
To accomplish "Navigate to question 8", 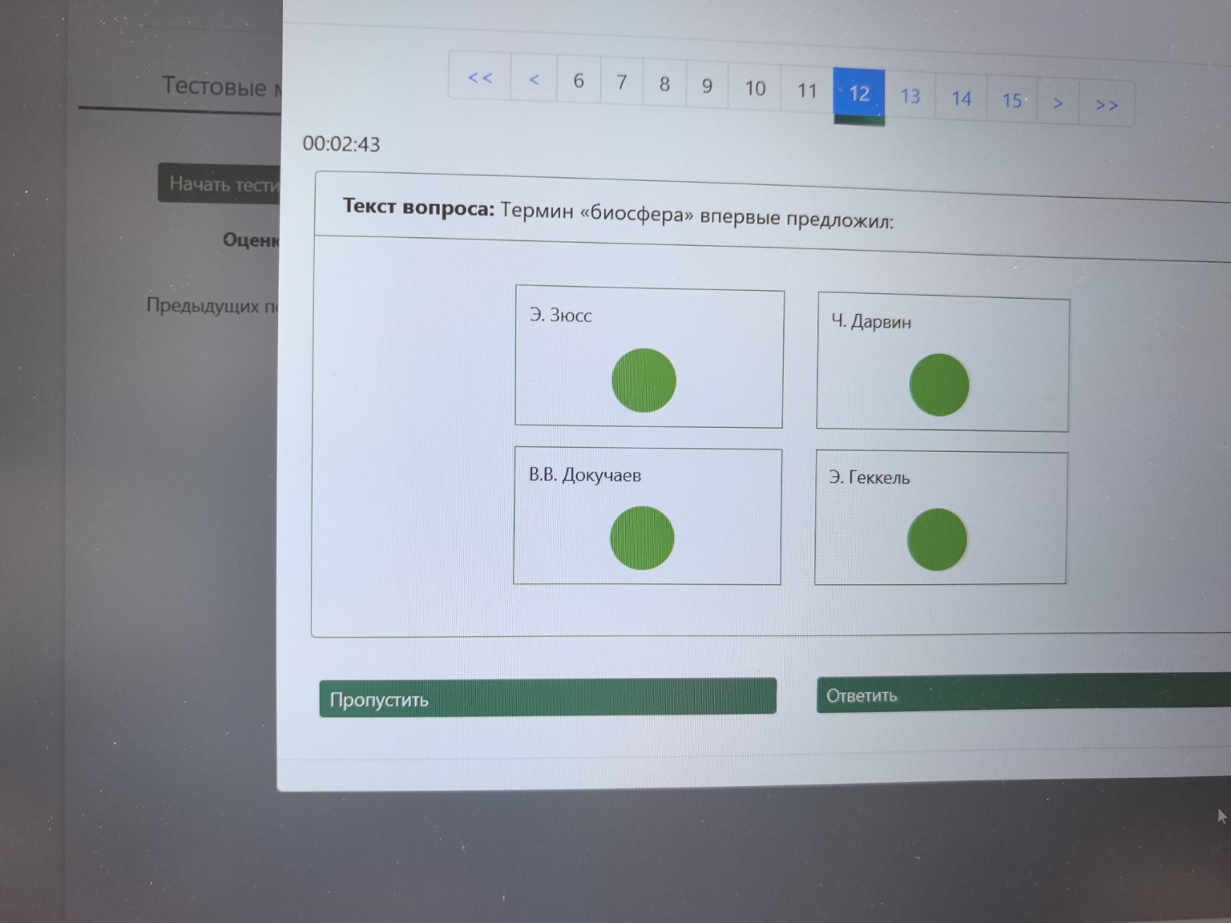I will [x=664, y=84].
